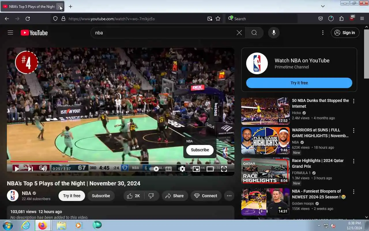Clear the 'nba' search query with the X
Screen dimensions: 369x231
click(239, 33)
